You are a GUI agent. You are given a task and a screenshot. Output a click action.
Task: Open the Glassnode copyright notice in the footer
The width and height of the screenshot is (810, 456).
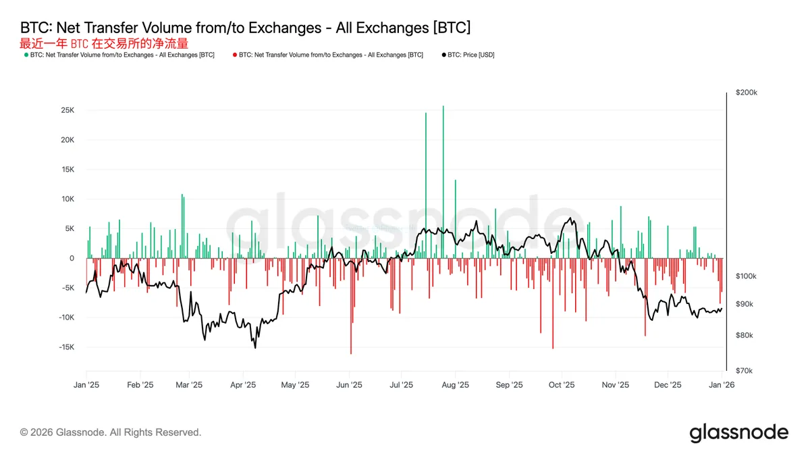pos(111,432)
